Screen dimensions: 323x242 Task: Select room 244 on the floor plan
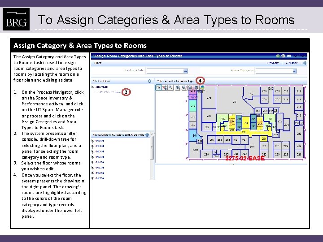coord(236,154)
